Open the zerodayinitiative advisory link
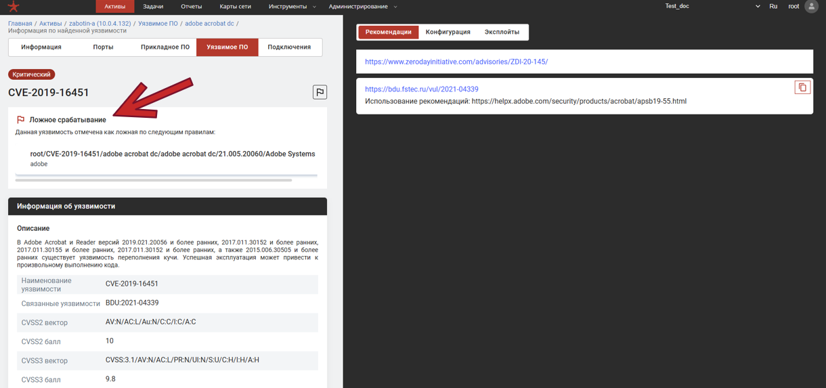Viewport: 826px width, 388px height. coord(456,62)
